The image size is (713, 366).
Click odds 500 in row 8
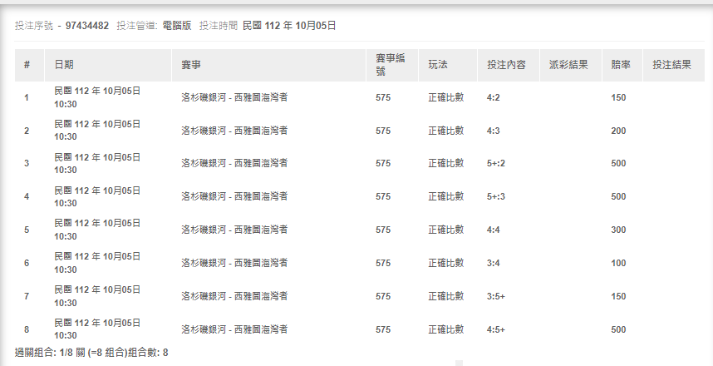click(x=618, y=329)
